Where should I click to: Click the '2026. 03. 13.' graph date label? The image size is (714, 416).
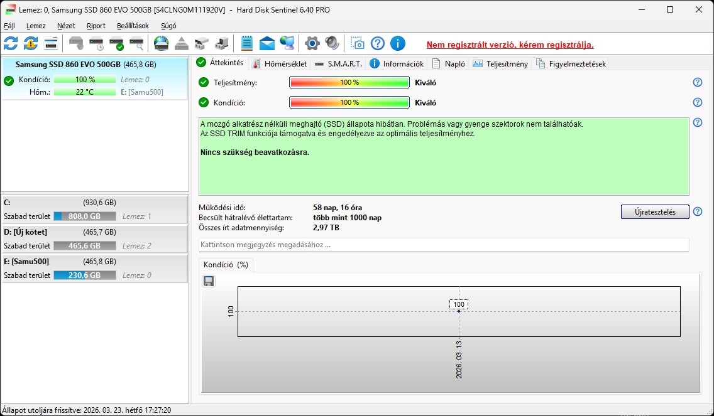(x=459, y=359)
